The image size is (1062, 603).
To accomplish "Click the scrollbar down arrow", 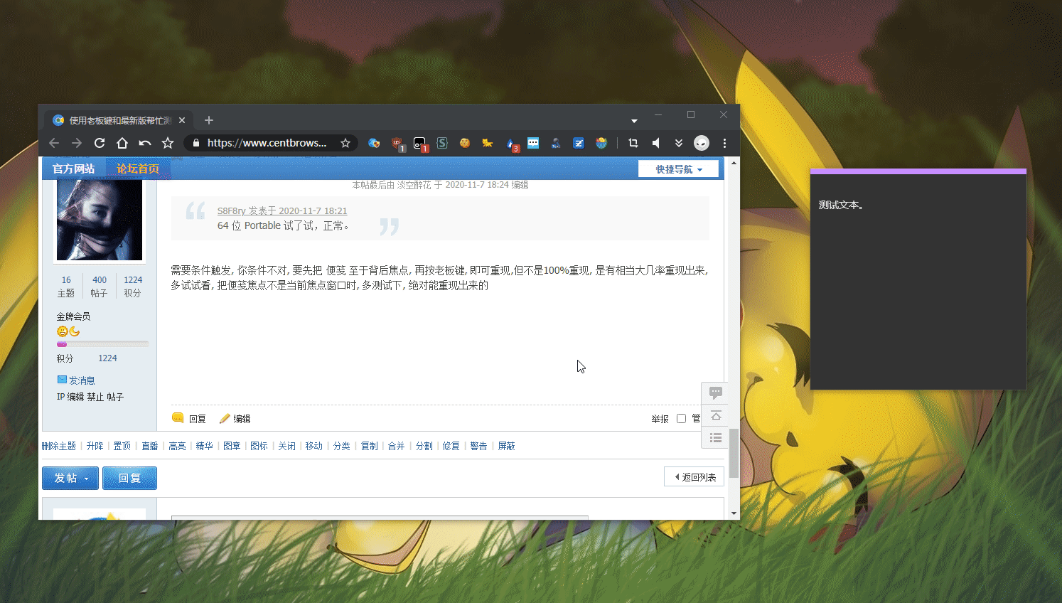I will (734, 513).
